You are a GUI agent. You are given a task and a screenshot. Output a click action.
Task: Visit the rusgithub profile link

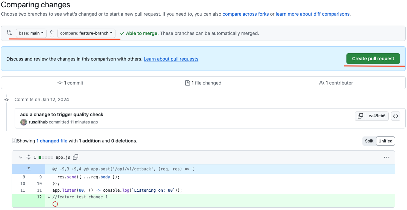click(x=38, y=122)
